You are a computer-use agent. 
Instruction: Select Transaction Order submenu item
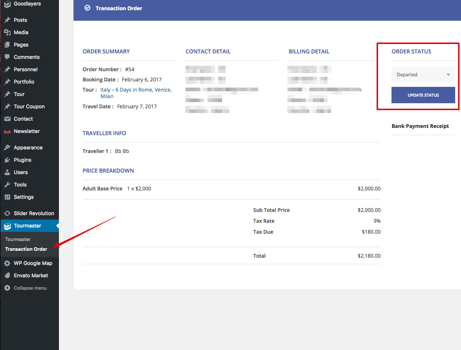click(26, 249)
